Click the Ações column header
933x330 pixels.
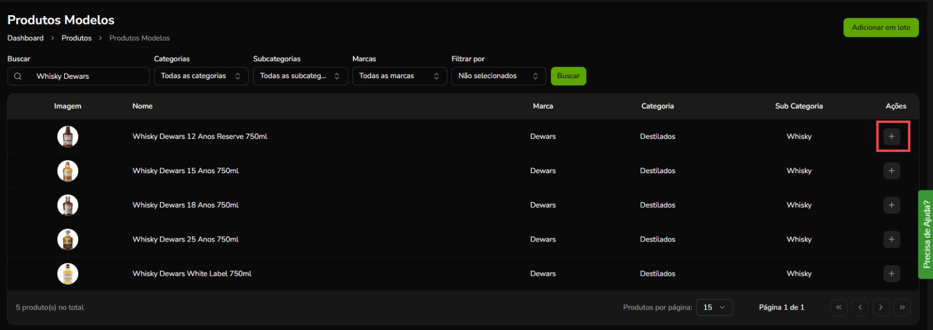tap(896, 106)
